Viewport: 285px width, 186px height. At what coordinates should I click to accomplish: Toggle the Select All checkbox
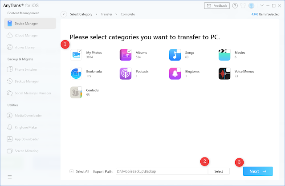coord(71,171)
